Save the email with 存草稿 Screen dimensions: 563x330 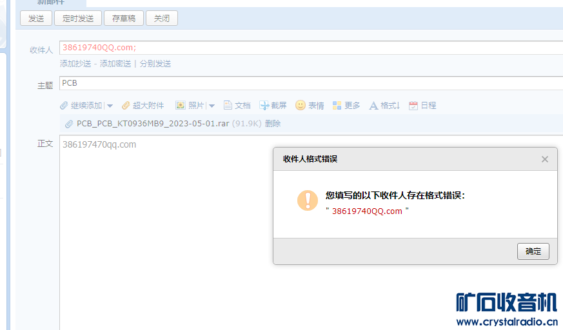pos(124,18)
